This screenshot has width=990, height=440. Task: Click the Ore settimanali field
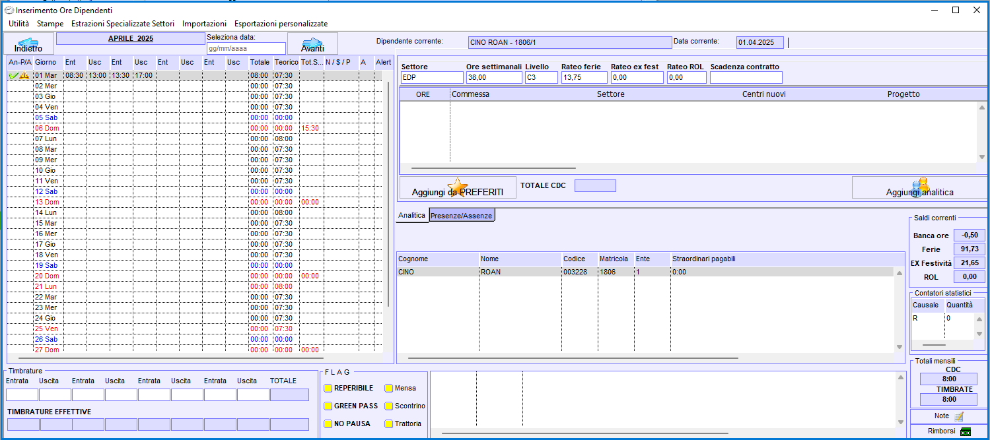tap(493, 78)
